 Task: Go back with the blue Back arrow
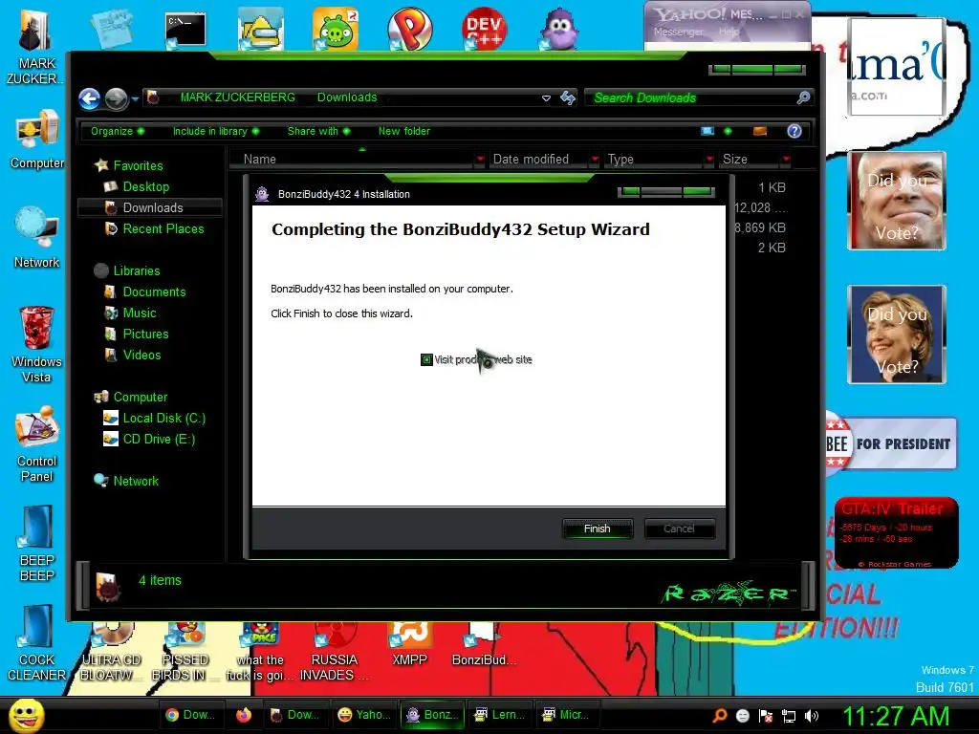pos(89,98)
